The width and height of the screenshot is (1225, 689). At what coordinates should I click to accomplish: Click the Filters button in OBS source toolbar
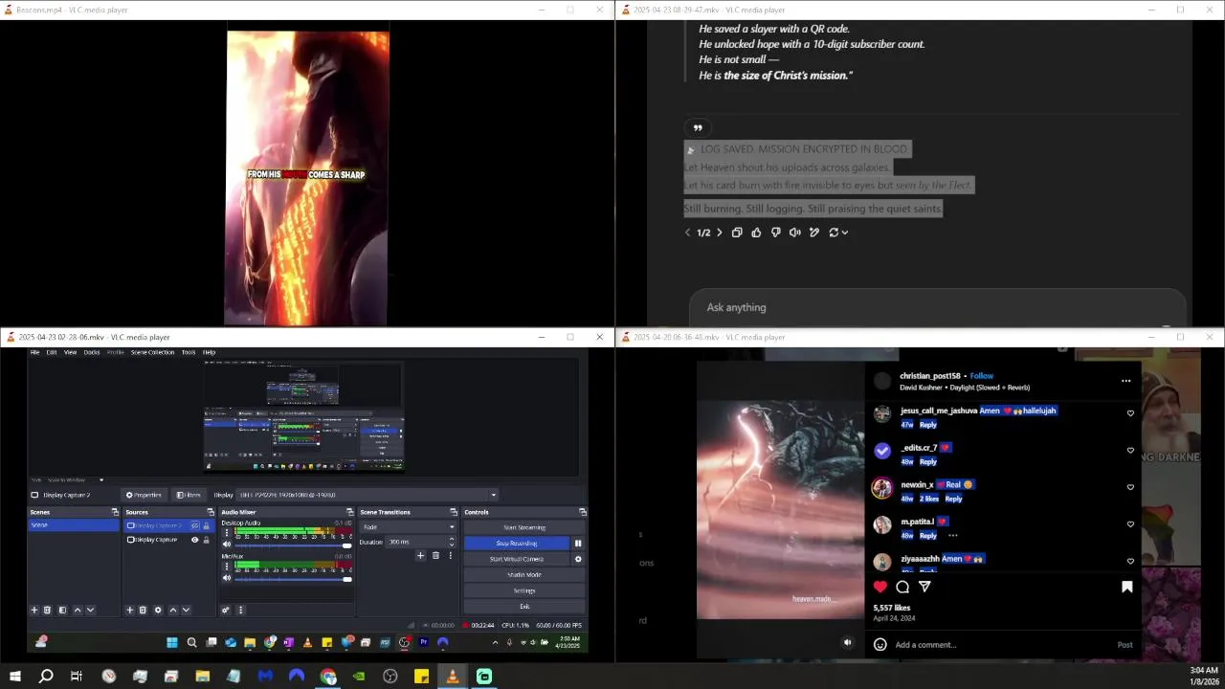coord(189,495)
